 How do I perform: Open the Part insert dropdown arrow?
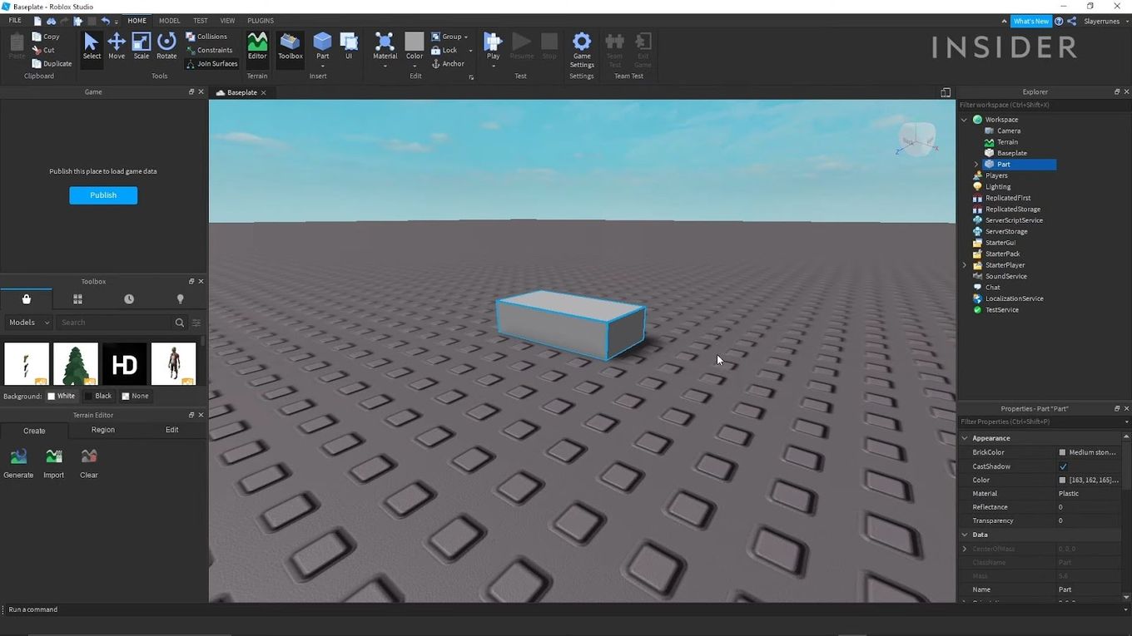click(322, 67)
